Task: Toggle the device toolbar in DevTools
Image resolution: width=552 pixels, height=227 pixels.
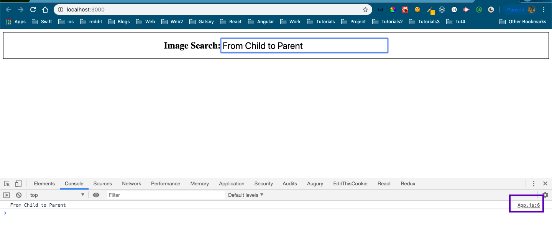Action: point(18,184)
